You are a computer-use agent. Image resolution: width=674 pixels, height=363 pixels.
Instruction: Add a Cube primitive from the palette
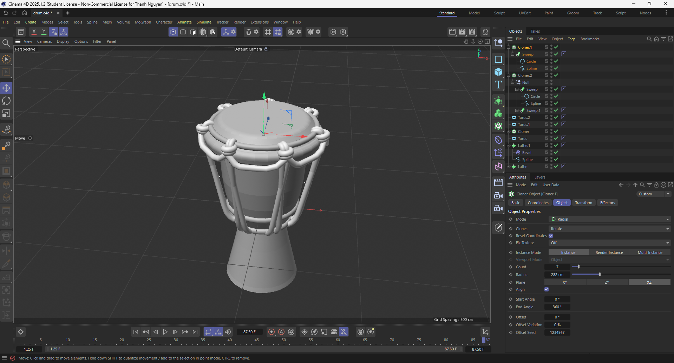498,72
